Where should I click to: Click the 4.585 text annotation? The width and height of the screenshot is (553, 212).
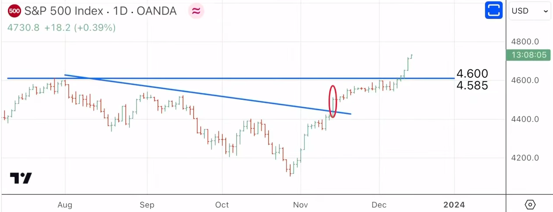pyautogui.click(x=472, y=85)
